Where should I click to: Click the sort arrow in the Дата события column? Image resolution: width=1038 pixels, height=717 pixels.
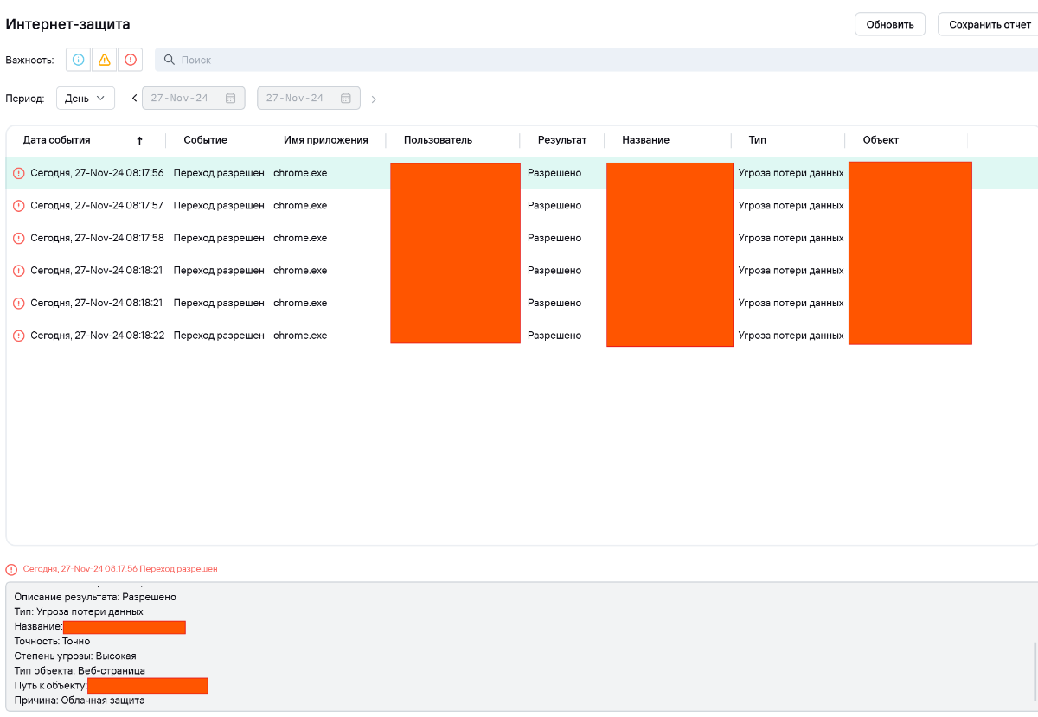(x=139, y=140)
